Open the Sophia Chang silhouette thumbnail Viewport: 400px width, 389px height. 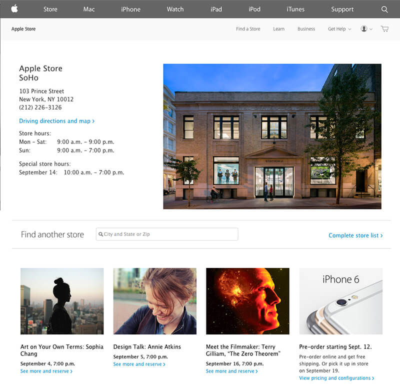click(62, 301)
